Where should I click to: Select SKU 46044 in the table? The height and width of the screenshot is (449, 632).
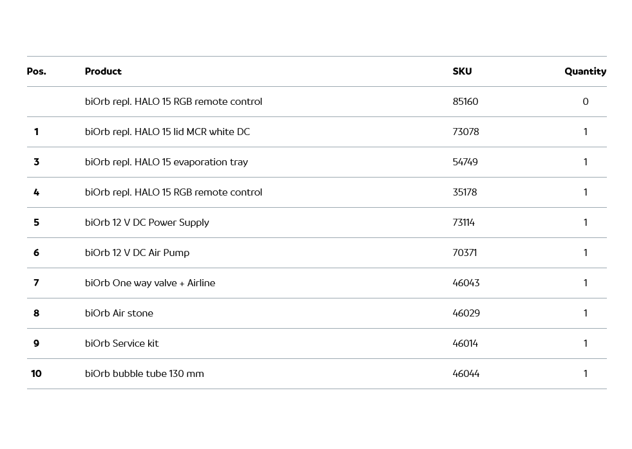click(466, 374)
